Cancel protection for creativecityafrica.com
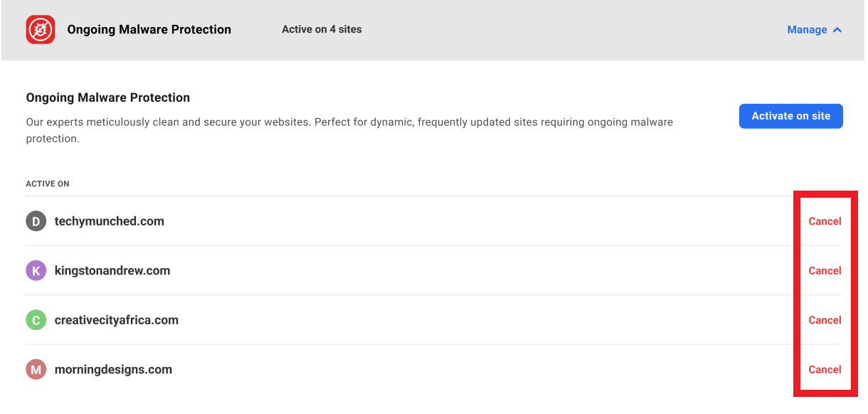868x414 pixels. 825,320
